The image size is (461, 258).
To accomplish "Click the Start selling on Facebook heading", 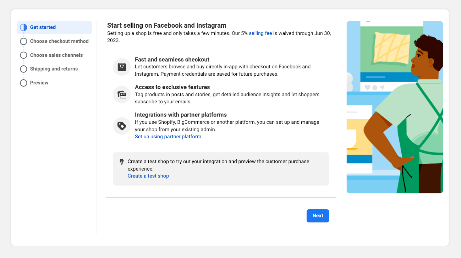I will point(167,25).
